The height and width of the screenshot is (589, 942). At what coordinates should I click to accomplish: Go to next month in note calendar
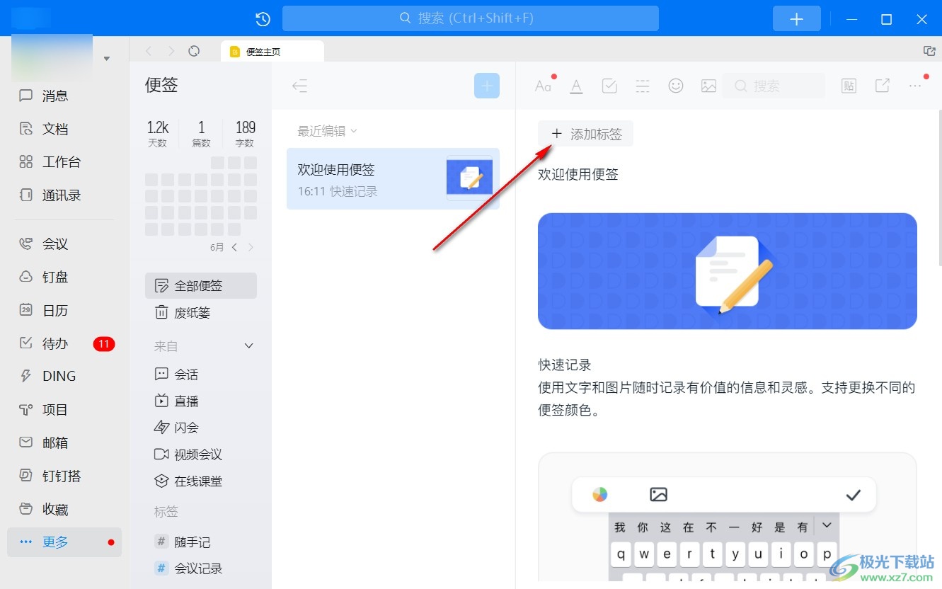(x=251, y=247)
